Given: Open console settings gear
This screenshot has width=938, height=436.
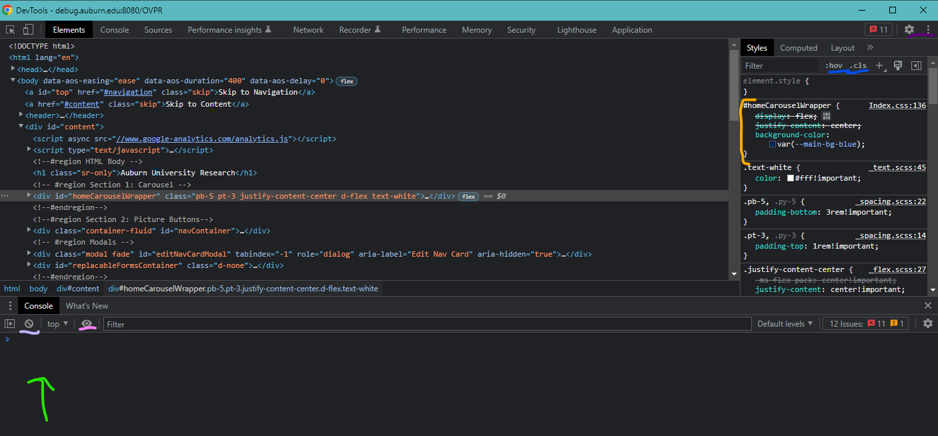Looking at the screenshot, I should (x=927, y=323).
